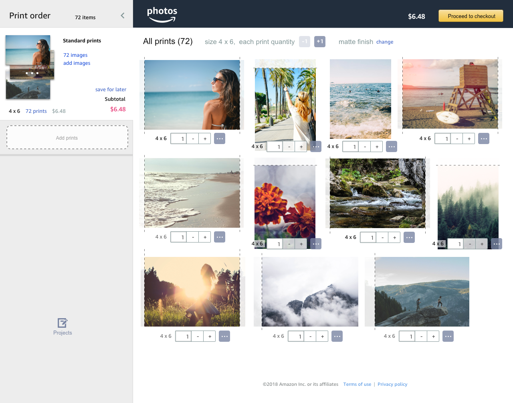513x403 pixels.
Task: Click the Add prints dashed box
Action: tap(67, 138)
